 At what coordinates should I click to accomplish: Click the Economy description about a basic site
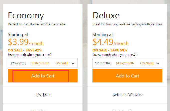point(36,24)
